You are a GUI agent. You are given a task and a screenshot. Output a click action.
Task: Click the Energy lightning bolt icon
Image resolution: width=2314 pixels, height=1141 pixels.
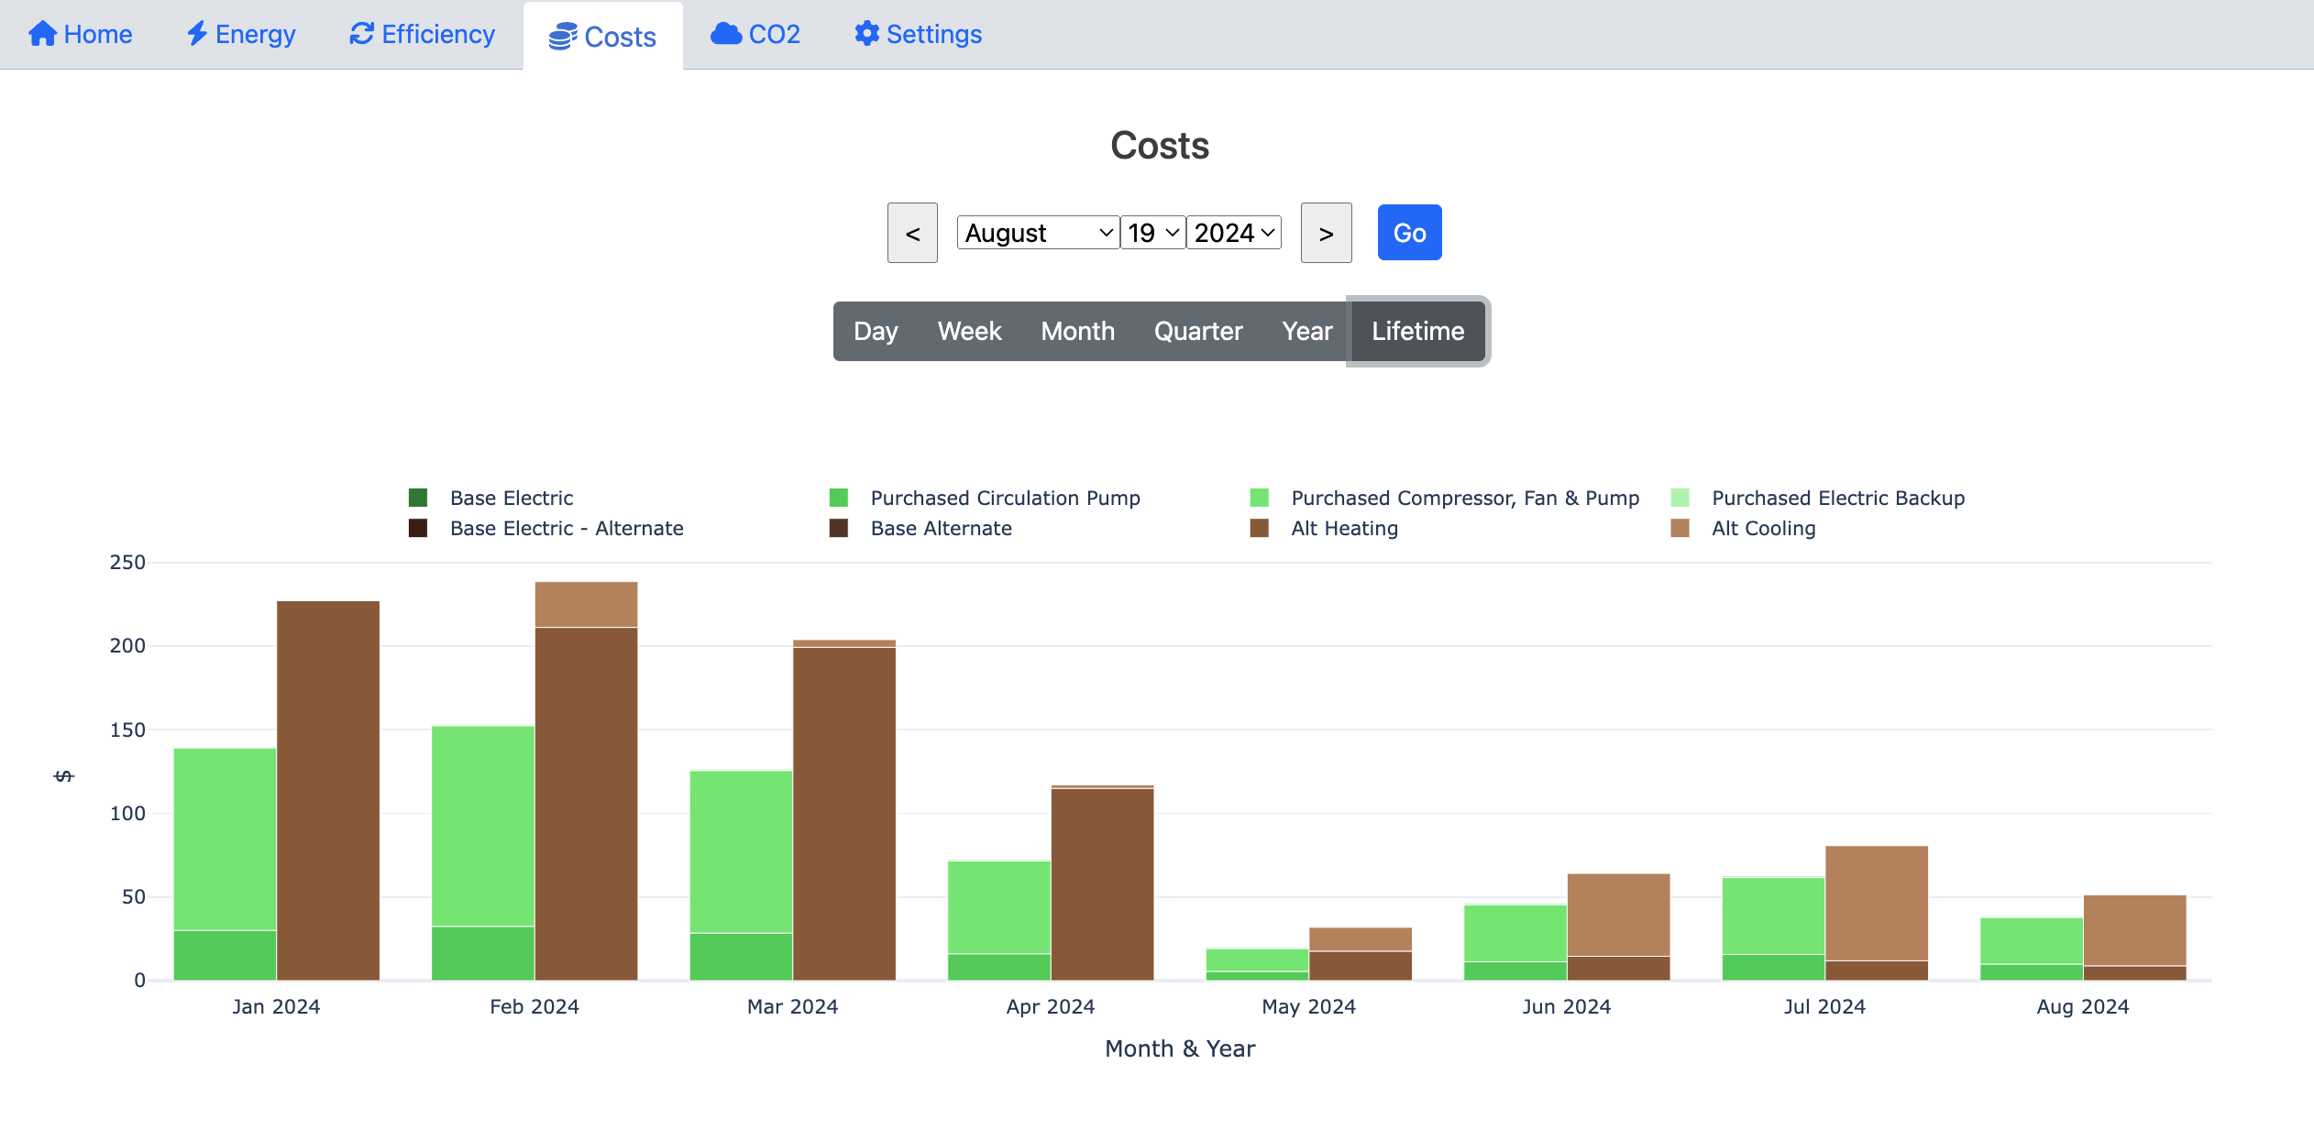coord(196,34)
